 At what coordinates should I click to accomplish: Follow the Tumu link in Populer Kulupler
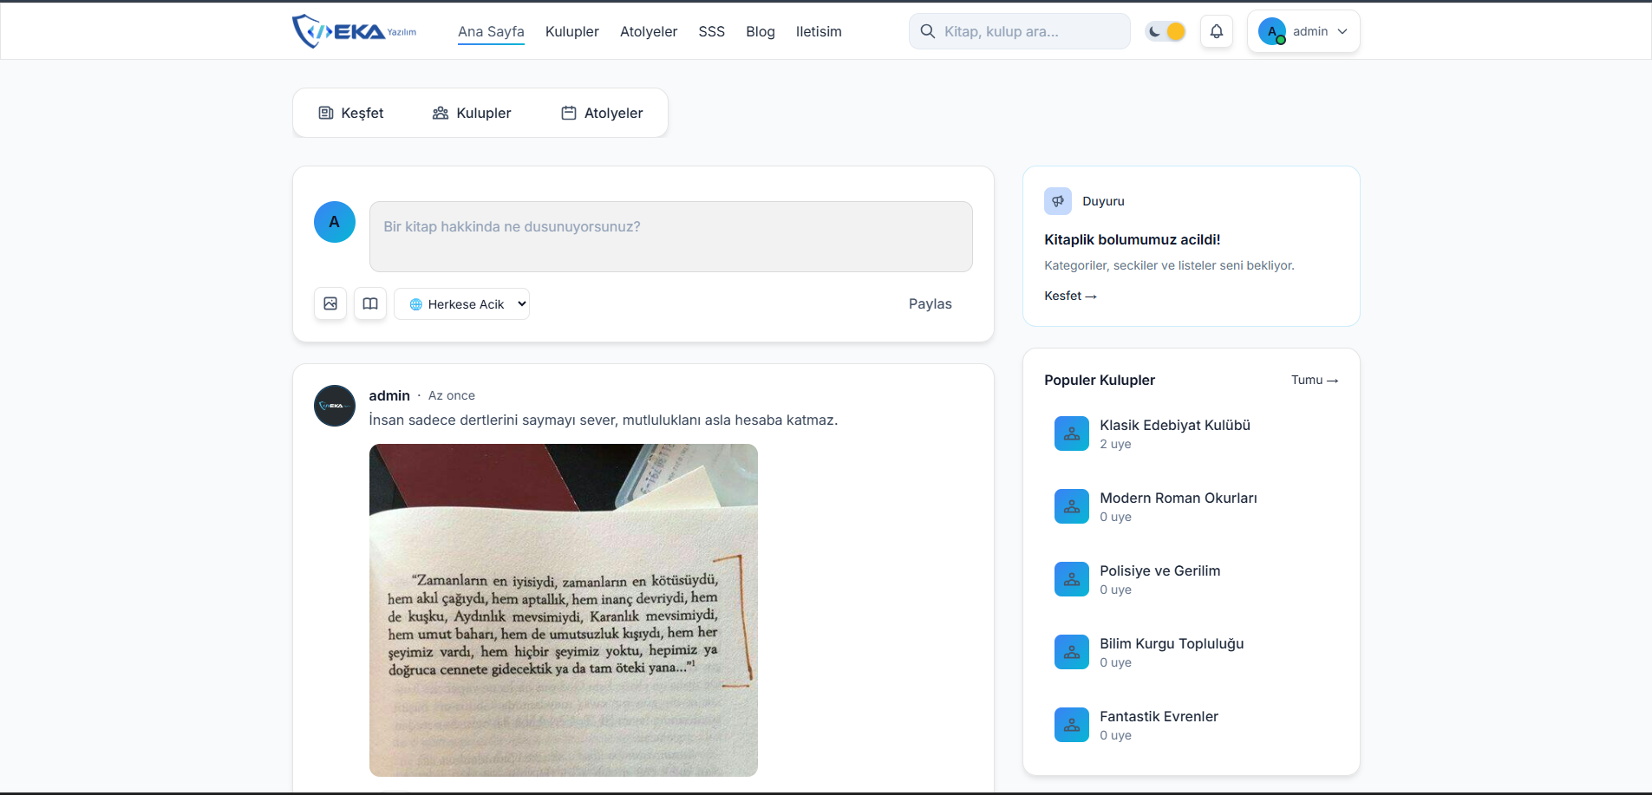click(x=1314, y=380)
